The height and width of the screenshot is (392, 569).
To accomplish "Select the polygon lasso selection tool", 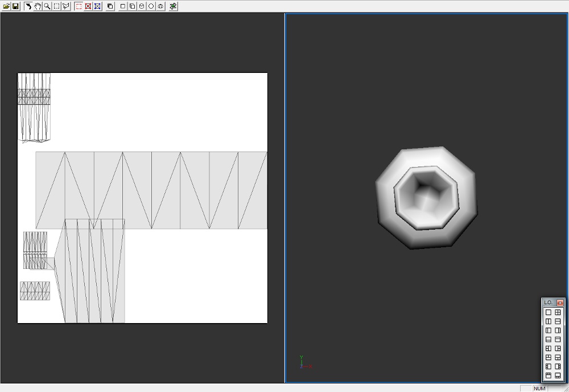I will [x=66, y=6].
